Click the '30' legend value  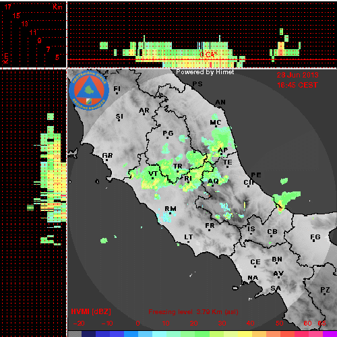(x=222, y=324)
